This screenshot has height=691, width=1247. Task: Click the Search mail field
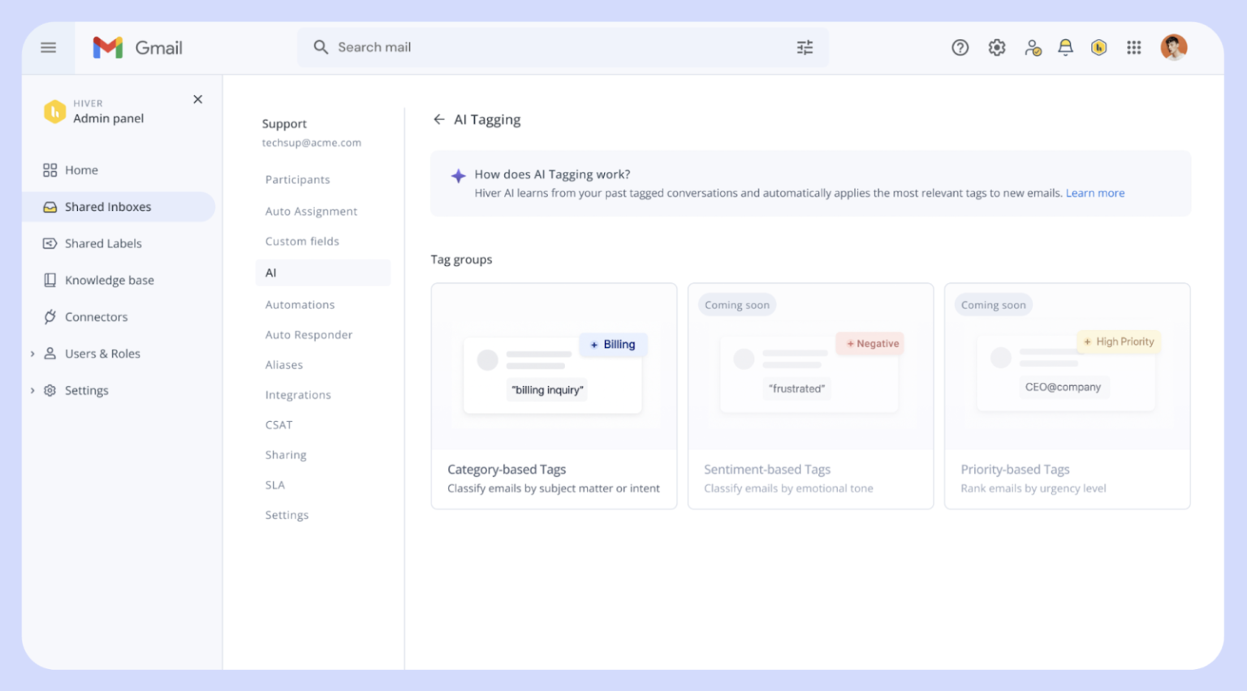click(x=563, y=48)
